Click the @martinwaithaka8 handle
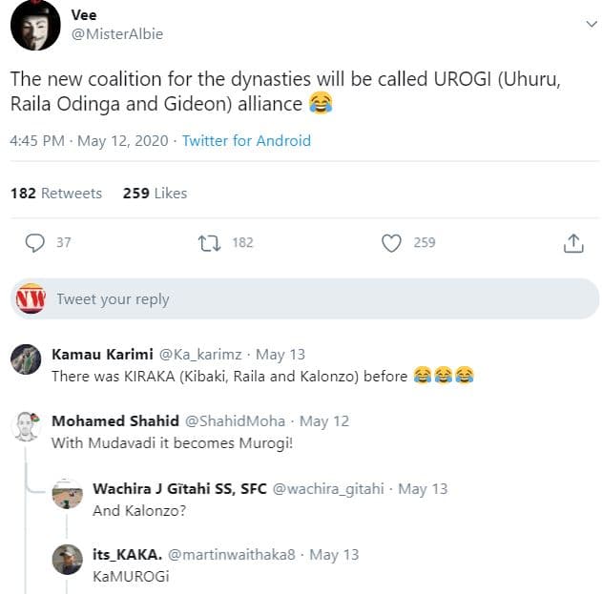The width and height of the screenshot is (602, 594). [235, 554]
